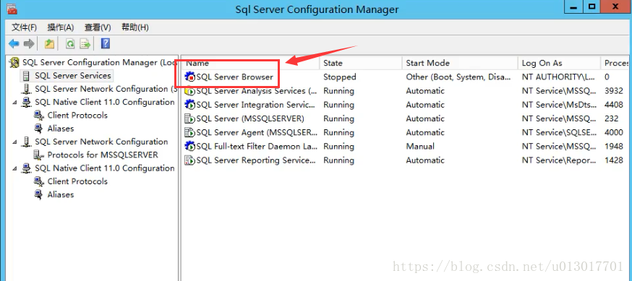Select the SQL Full-text Filter Daemon icon

click(190, 146)
